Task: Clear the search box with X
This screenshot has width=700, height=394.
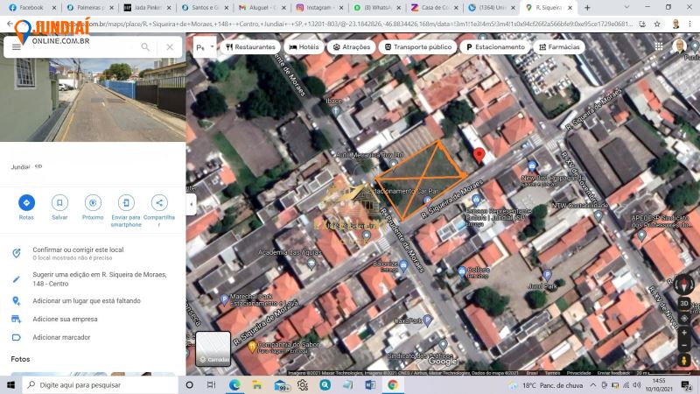Action: (x=170, y=47)
